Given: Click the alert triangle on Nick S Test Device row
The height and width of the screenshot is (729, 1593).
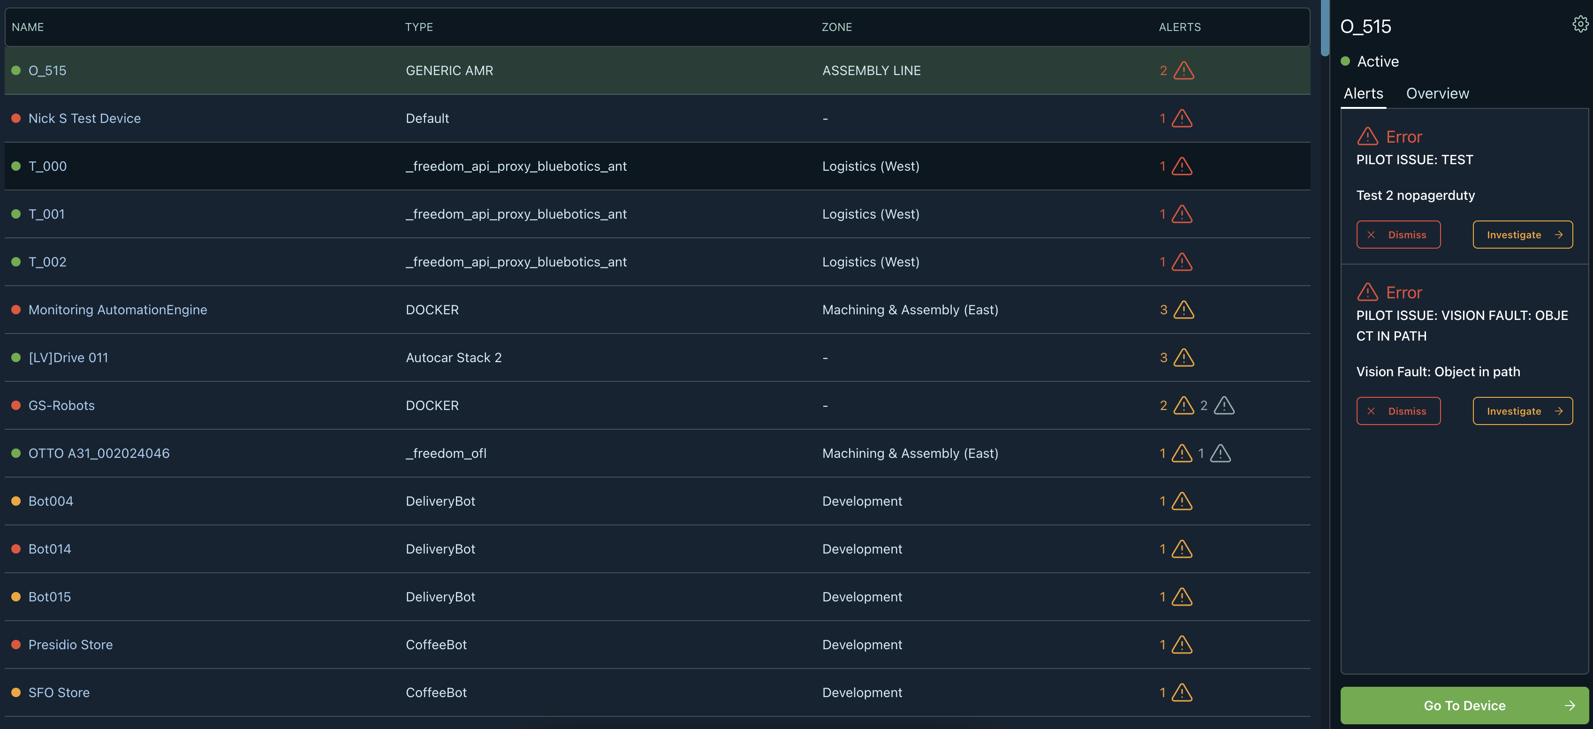Looking at the screenshot, I should point(1182,118).
